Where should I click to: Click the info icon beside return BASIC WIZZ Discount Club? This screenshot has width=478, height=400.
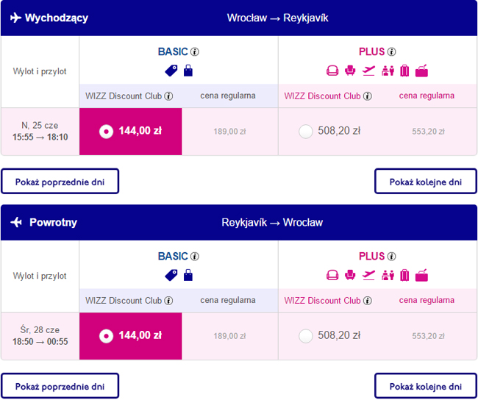click(168, 301)
